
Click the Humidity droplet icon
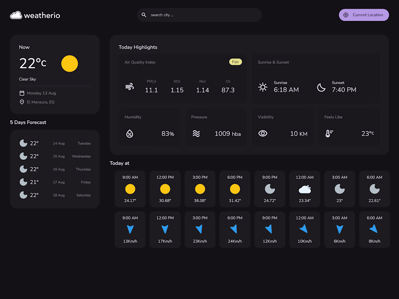coord(129,134)
